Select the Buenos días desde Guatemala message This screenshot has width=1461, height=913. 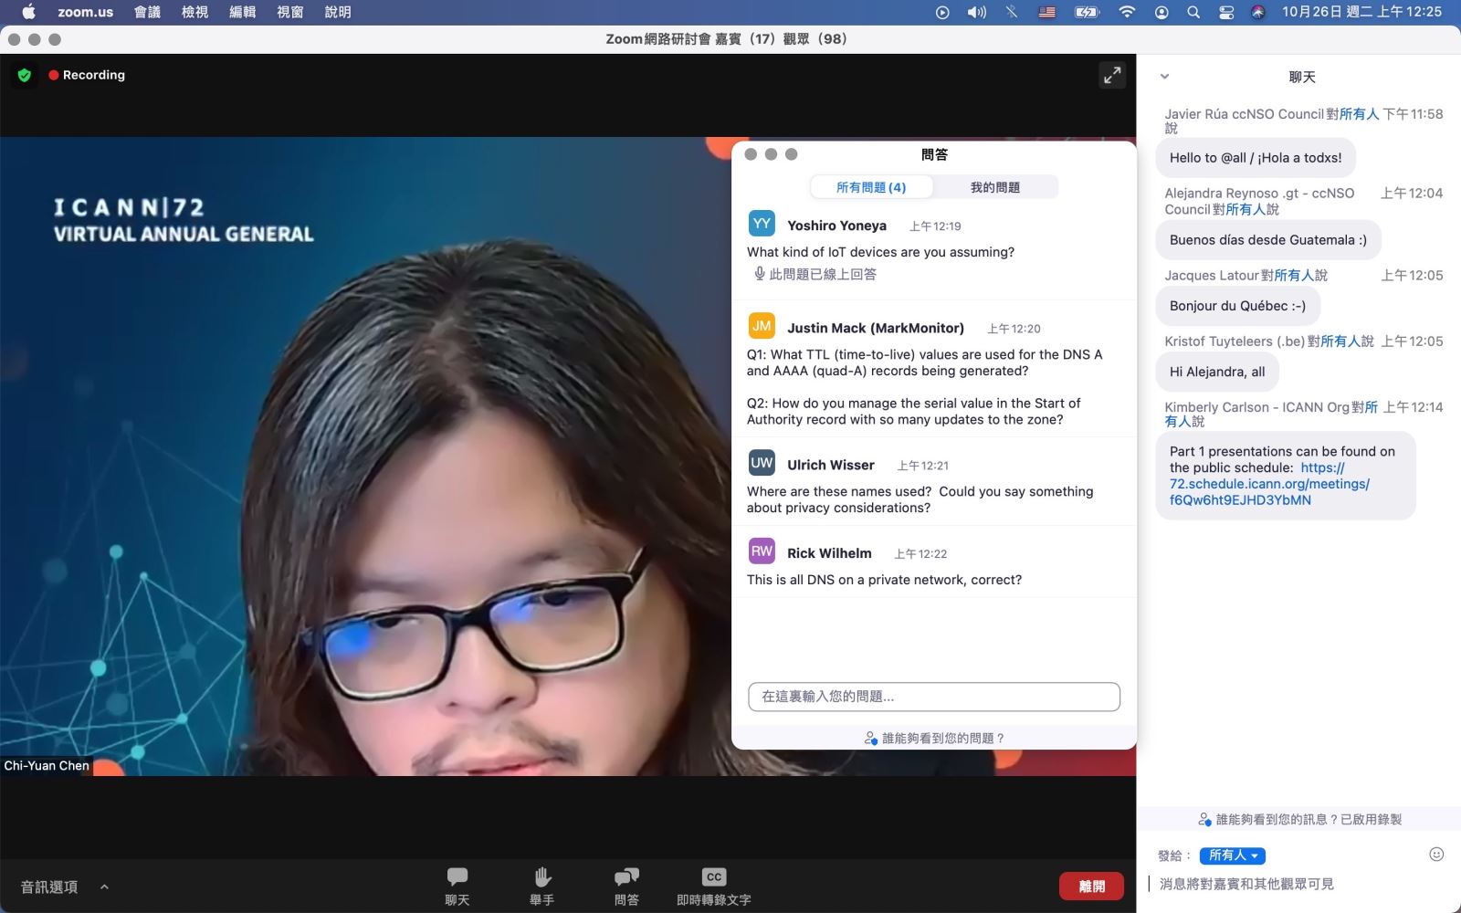tap(1268, 240)
